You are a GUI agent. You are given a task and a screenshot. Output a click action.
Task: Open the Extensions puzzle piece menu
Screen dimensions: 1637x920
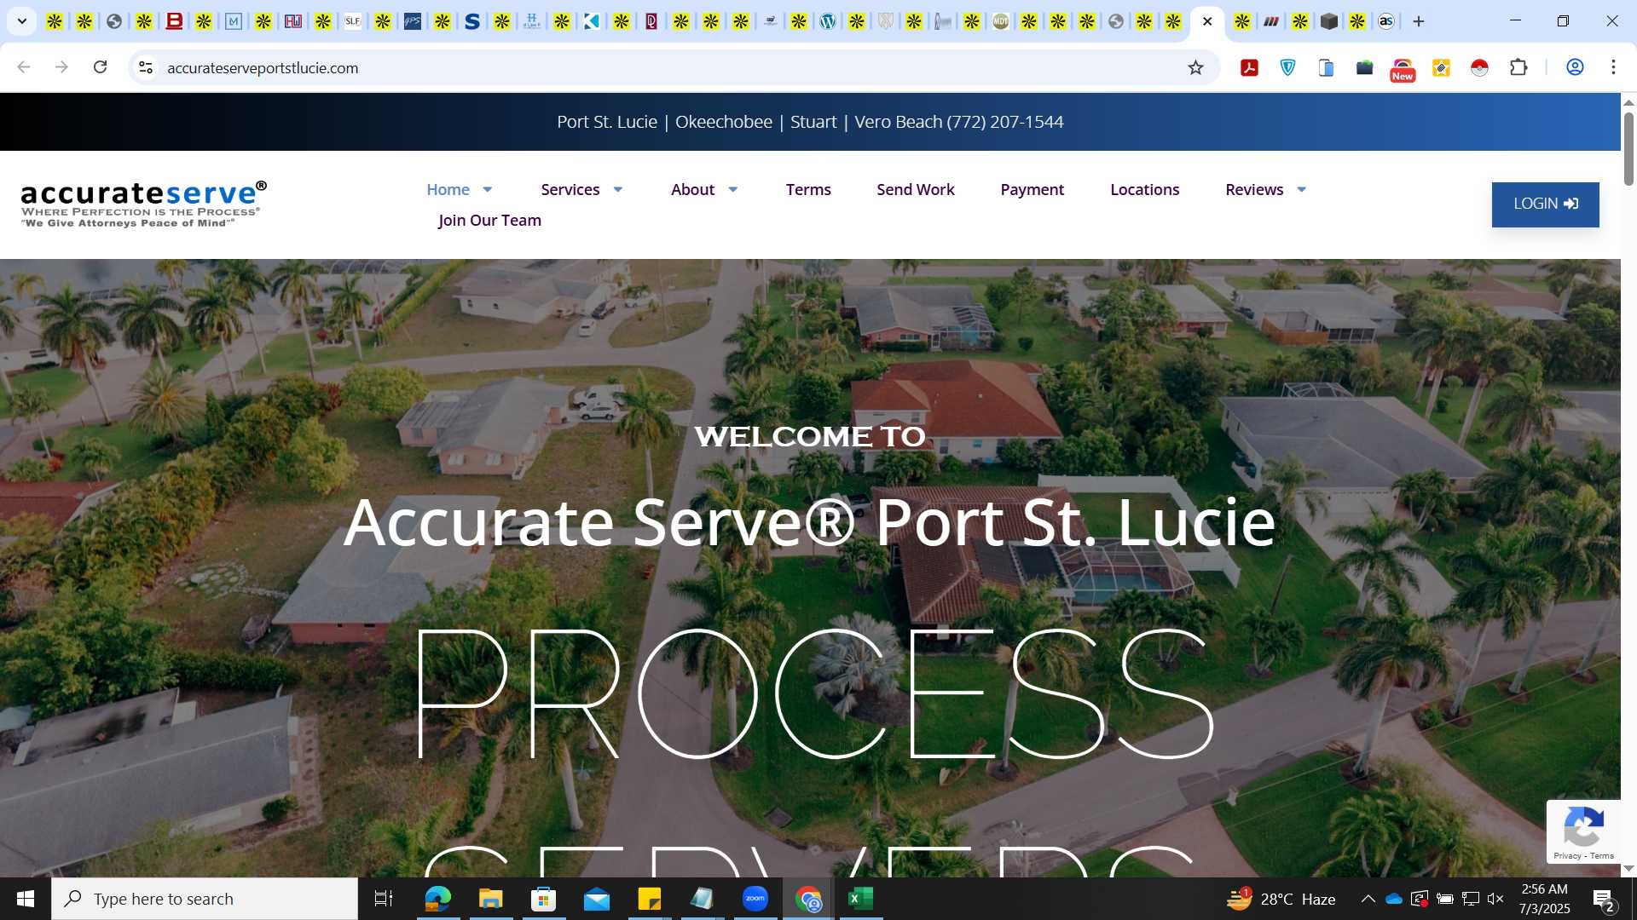pyautogui.click(x=1518, y=67)
